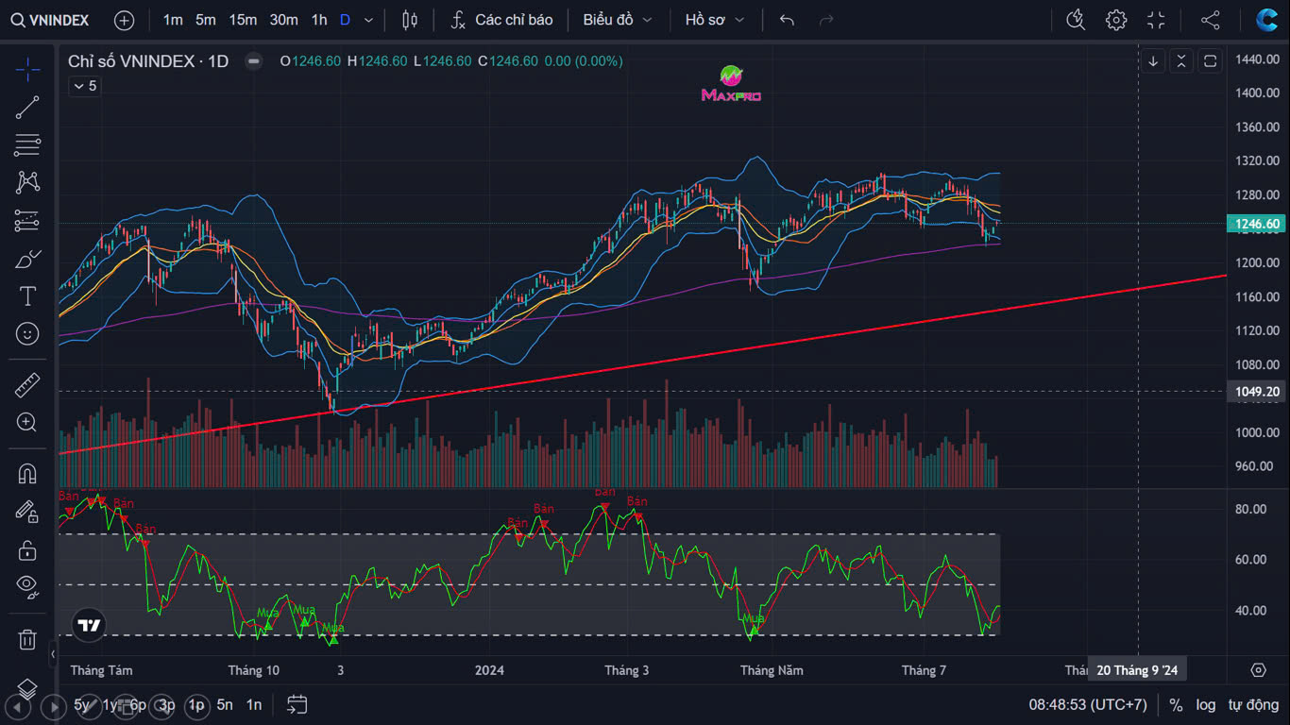Click the share chart icon

click(x=1210, y=20)
